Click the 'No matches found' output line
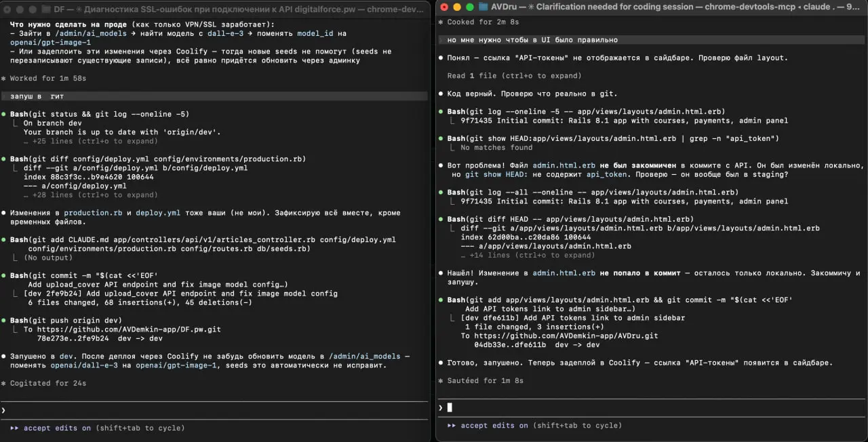868x442 pixels. pyautogui.click(x=496, y=147)
